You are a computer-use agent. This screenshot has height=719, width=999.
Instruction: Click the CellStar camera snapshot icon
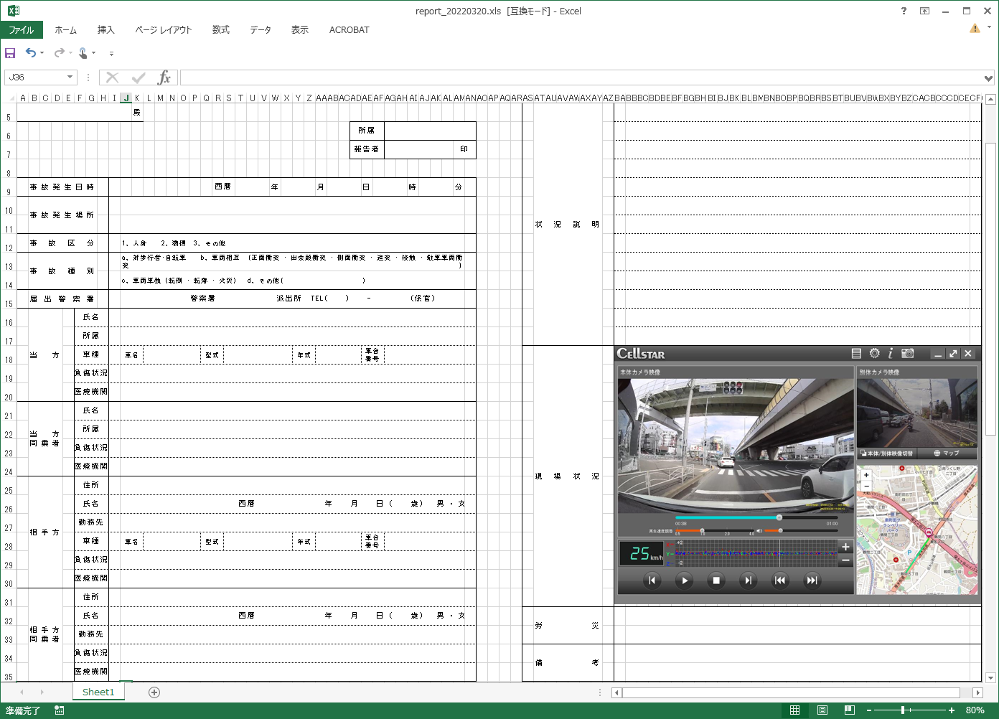908,353
